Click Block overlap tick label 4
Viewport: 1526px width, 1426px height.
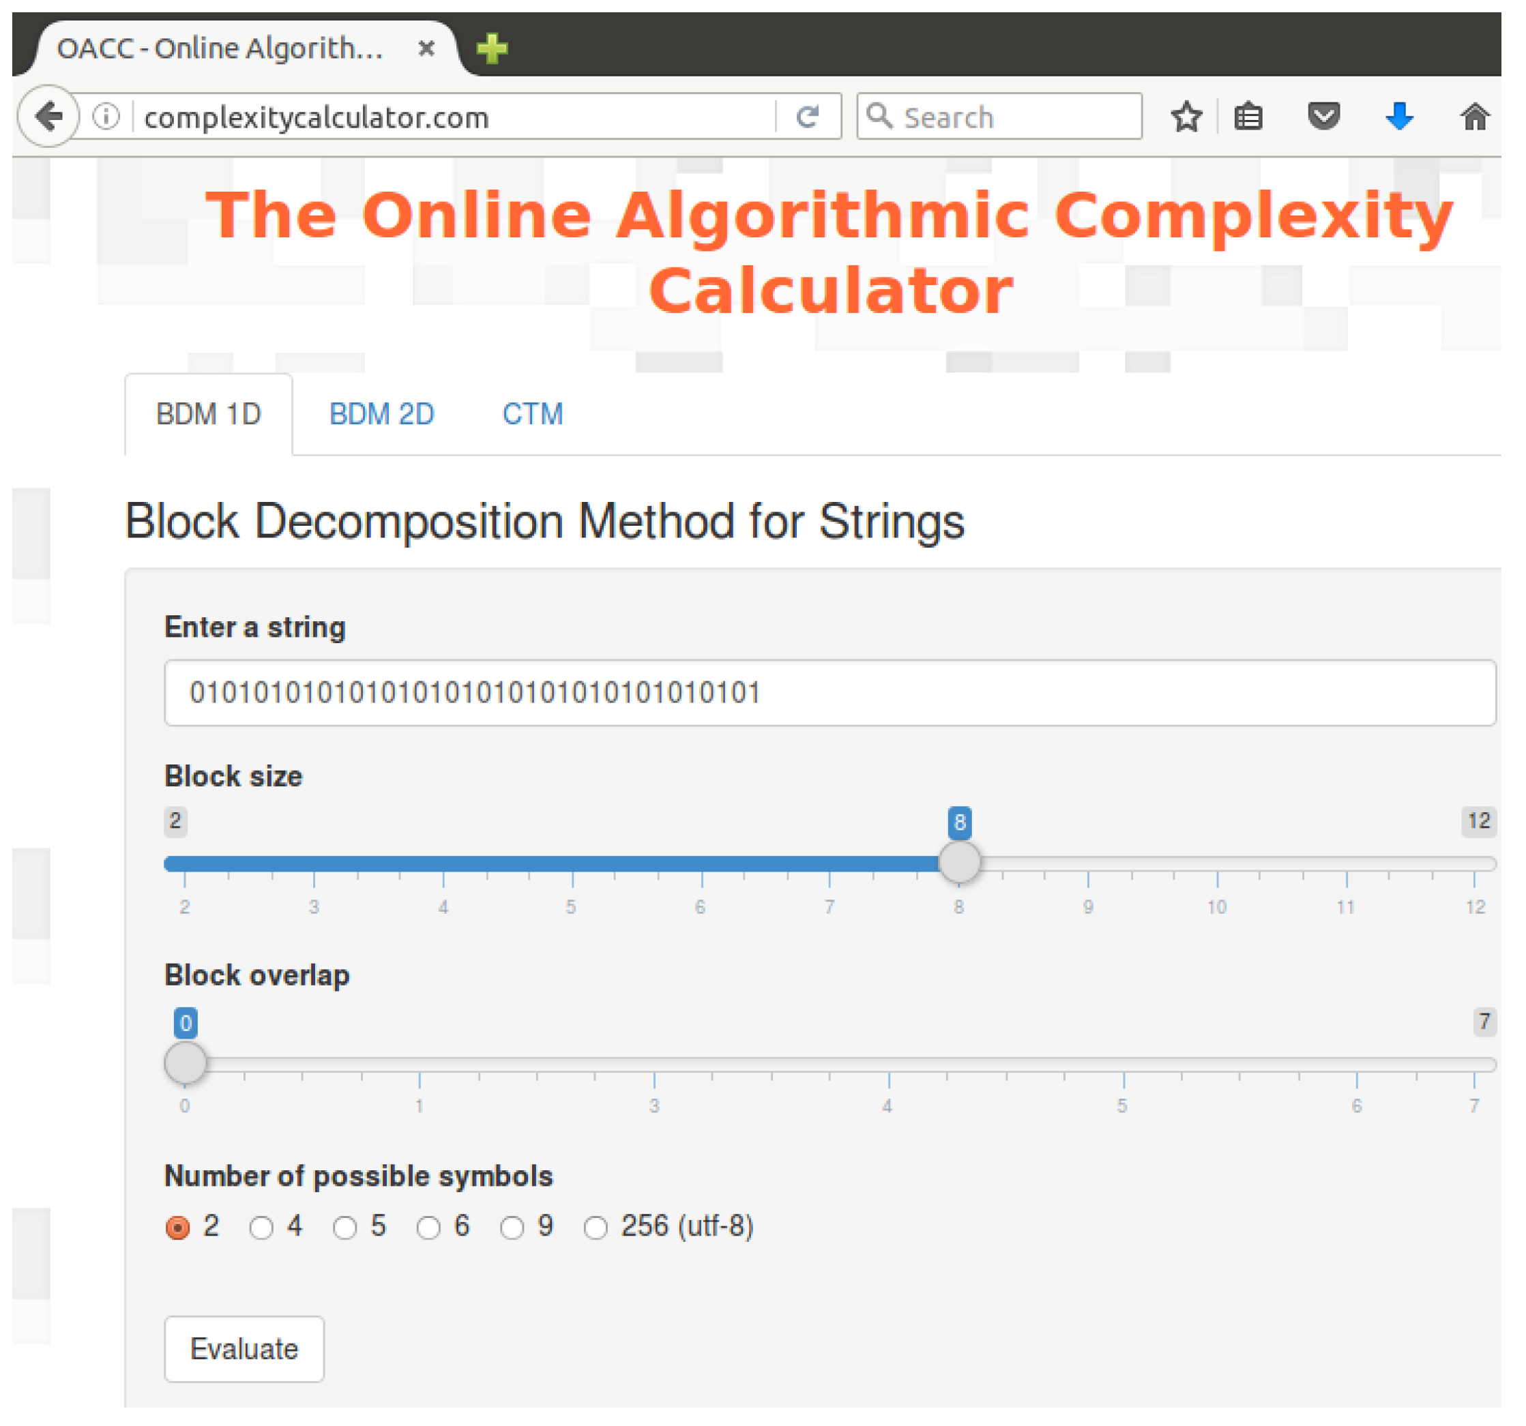click(887, 1107)
